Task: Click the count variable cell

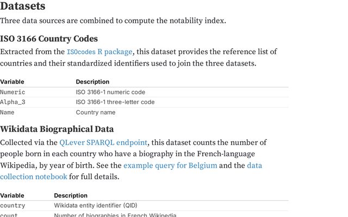Action: tap(9, 215)
